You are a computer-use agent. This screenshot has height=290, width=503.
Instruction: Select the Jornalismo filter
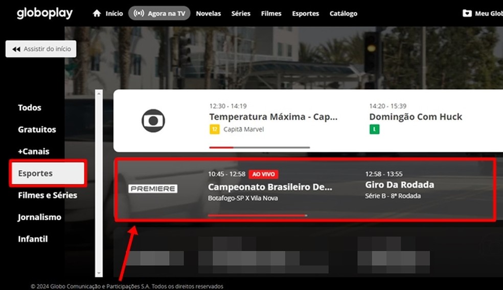[39, 217]
